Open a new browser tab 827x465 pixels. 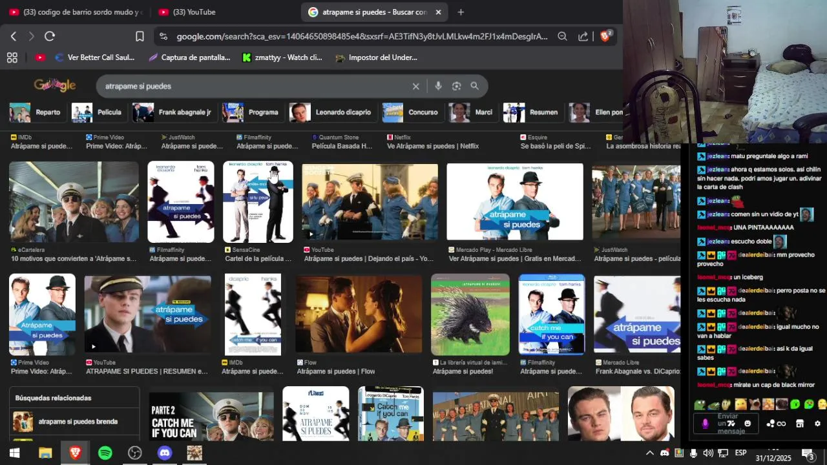pyautogui.click(x=461, y=12)
